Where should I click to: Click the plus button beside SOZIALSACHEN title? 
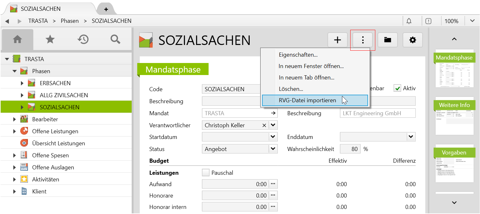(x=338, y=40)
